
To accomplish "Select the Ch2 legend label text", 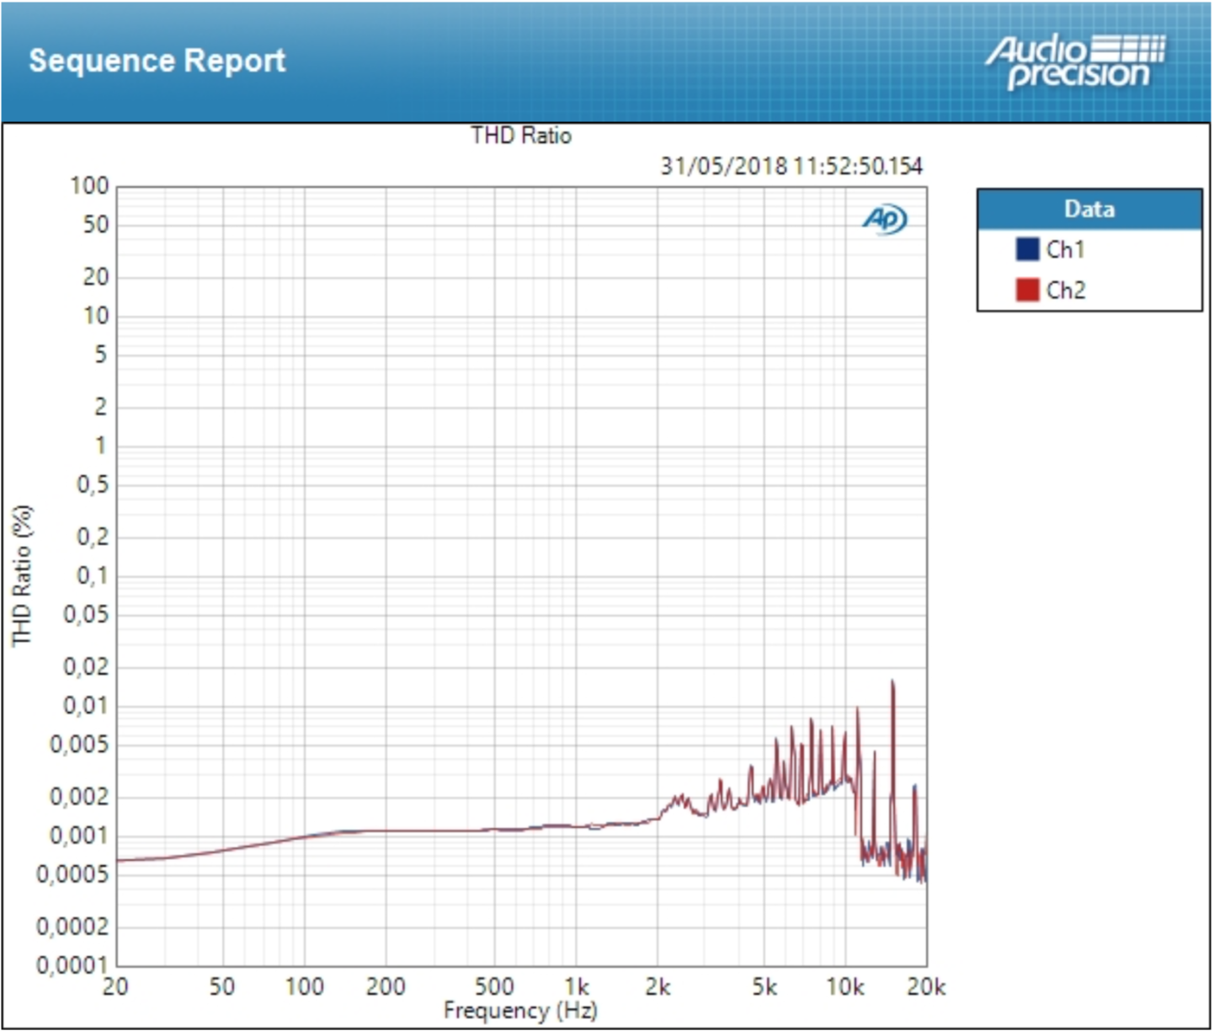I will coord(1066,290).
